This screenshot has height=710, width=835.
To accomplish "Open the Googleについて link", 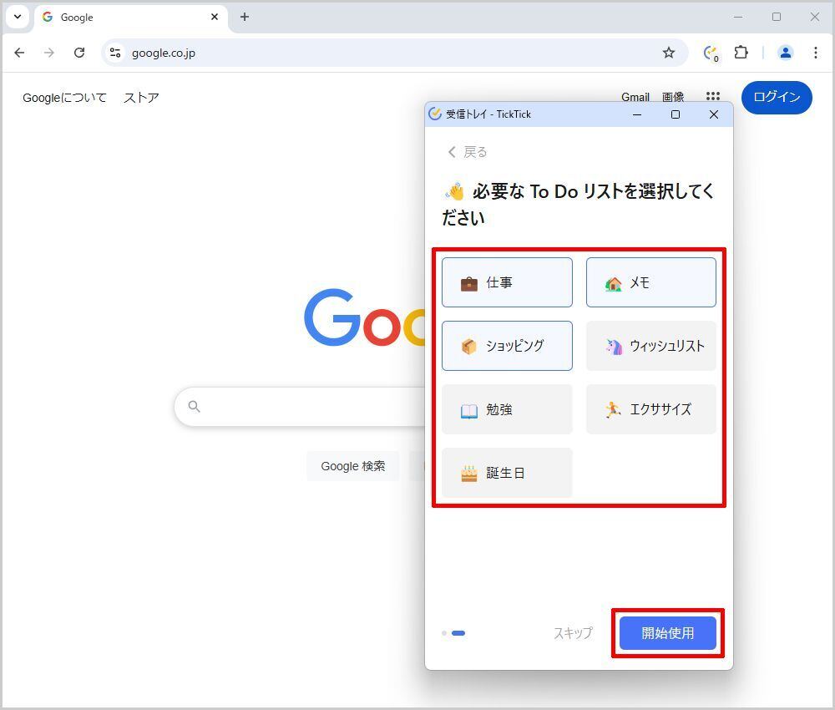I will click(64, 98).
